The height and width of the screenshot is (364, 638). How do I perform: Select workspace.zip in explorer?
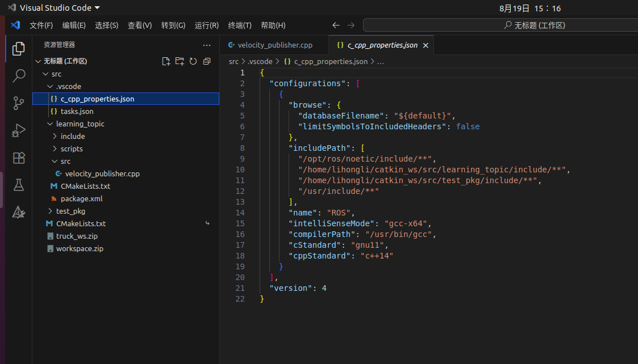[126, 249]
